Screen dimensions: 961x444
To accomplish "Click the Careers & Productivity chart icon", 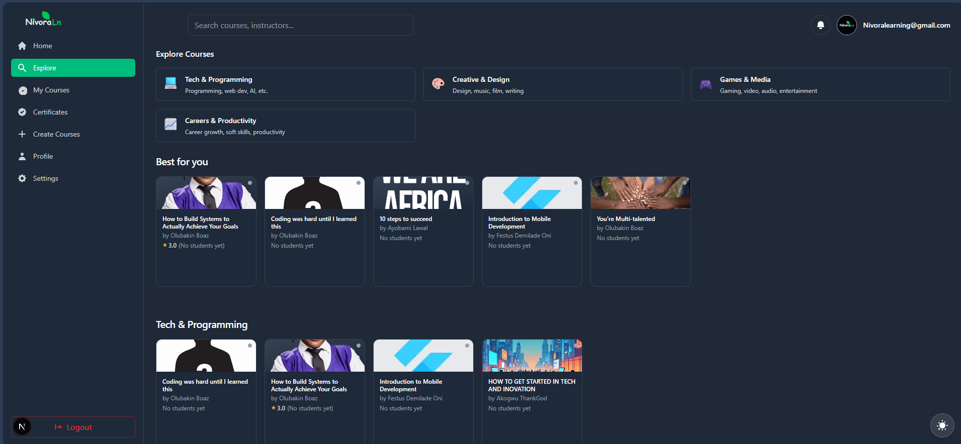I will [170, 125].
